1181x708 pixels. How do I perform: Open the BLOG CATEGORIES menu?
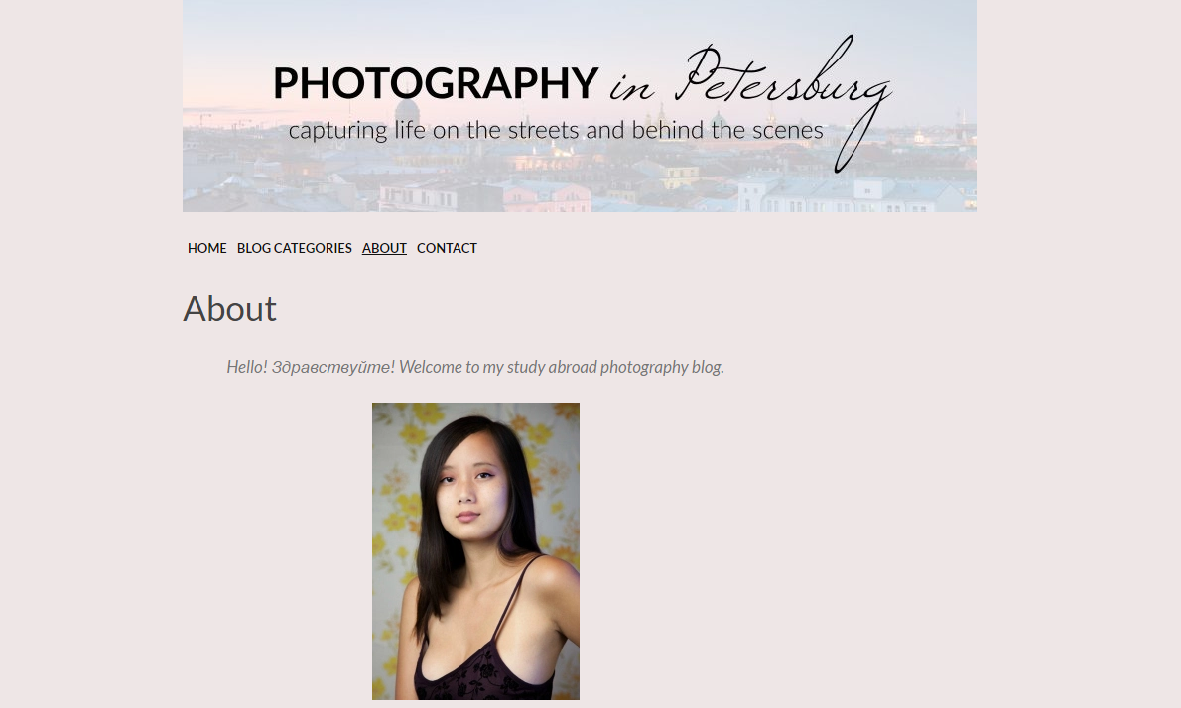[295, 248]
